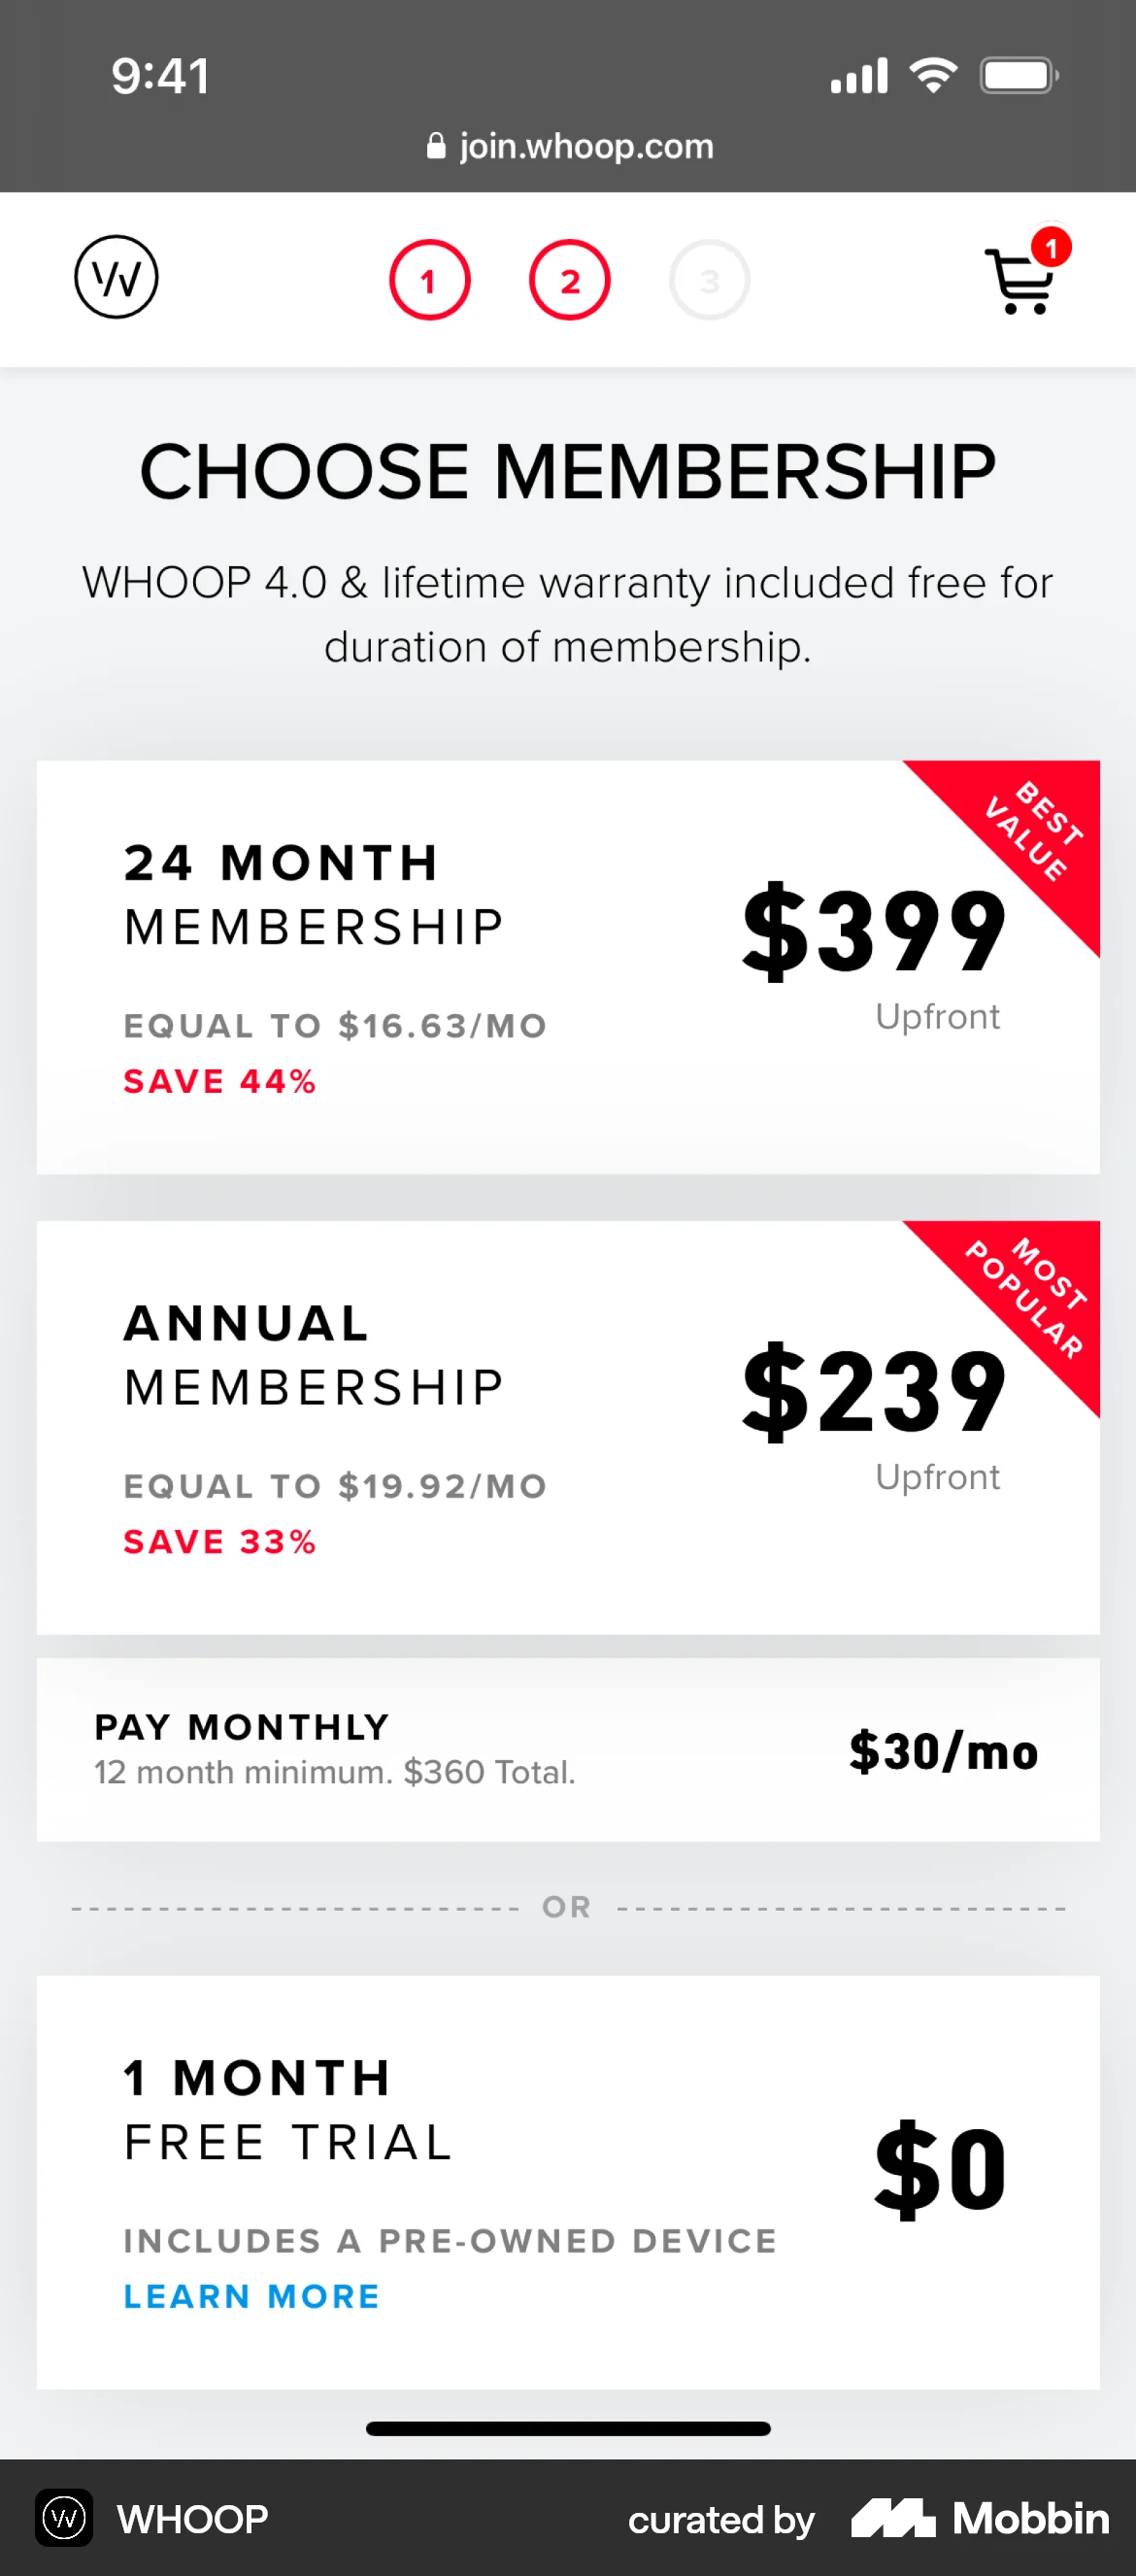Click the $399 upfront price
Image resolution: width=1136 pixels, height=2576 pixels.
[873, 932]
